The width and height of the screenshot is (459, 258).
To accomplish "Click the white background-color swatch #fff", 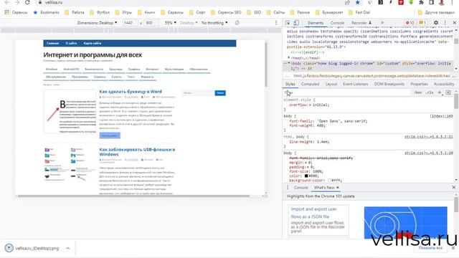I will [x=329, y=181].
